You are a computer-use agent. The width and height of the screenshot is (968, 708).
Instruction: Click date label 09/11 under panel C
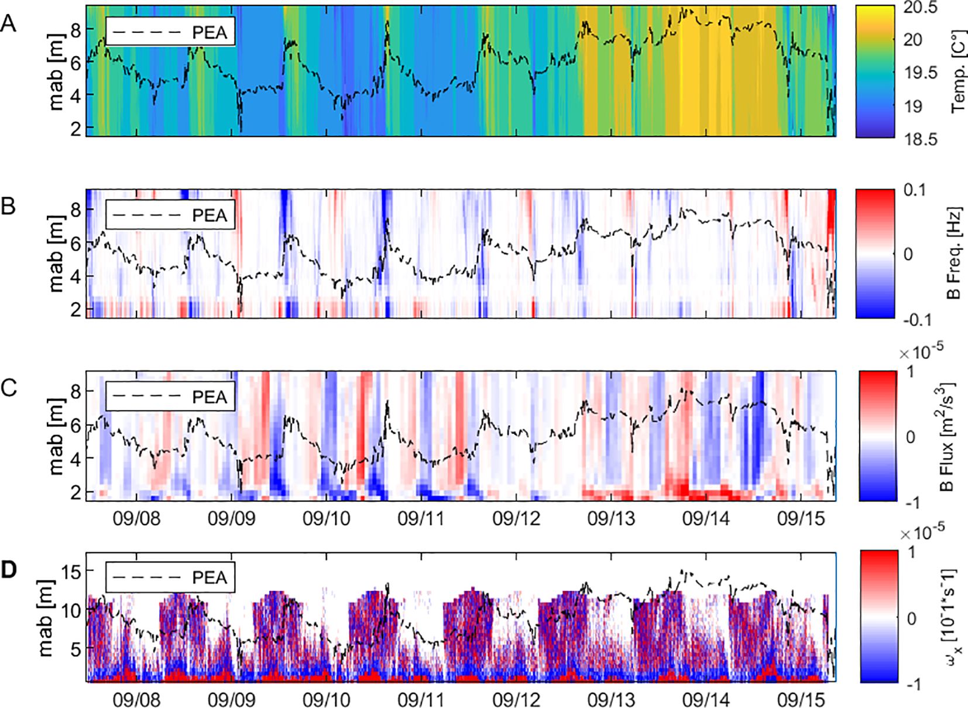pyautogui.click(x=421, y=518)
